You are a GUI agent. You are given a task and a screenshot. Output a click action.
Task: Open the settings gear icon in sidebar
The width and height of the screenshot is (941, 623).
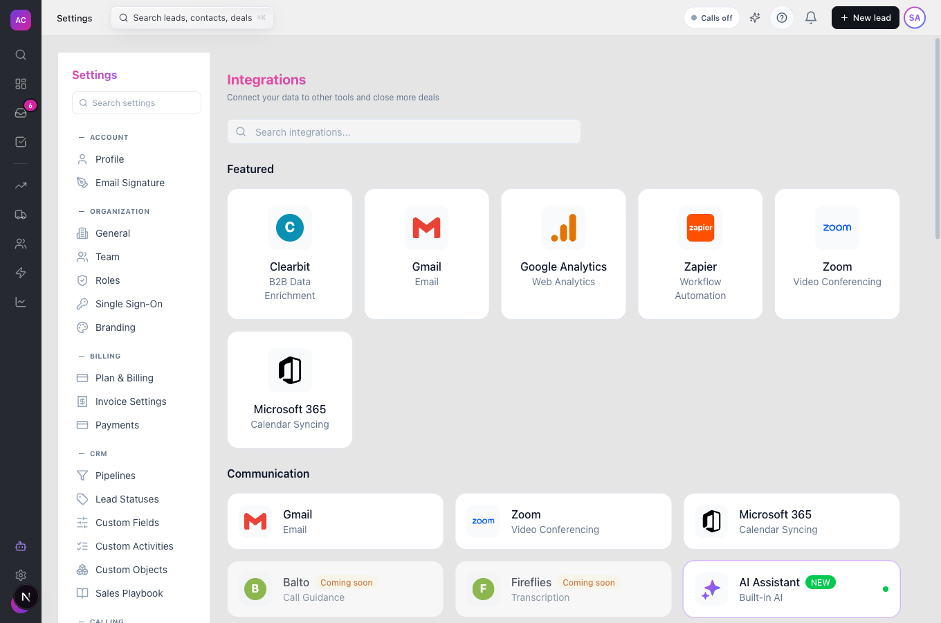(21, 575)
